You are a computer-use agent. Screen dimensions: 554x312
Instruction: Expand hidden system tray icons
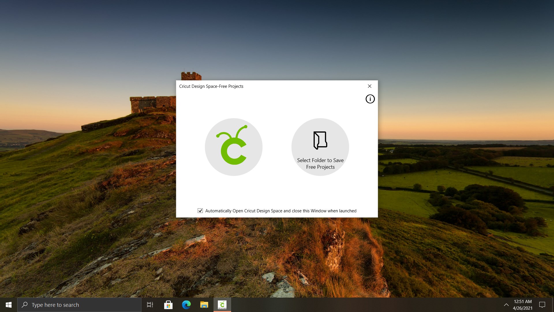point(506,305)
